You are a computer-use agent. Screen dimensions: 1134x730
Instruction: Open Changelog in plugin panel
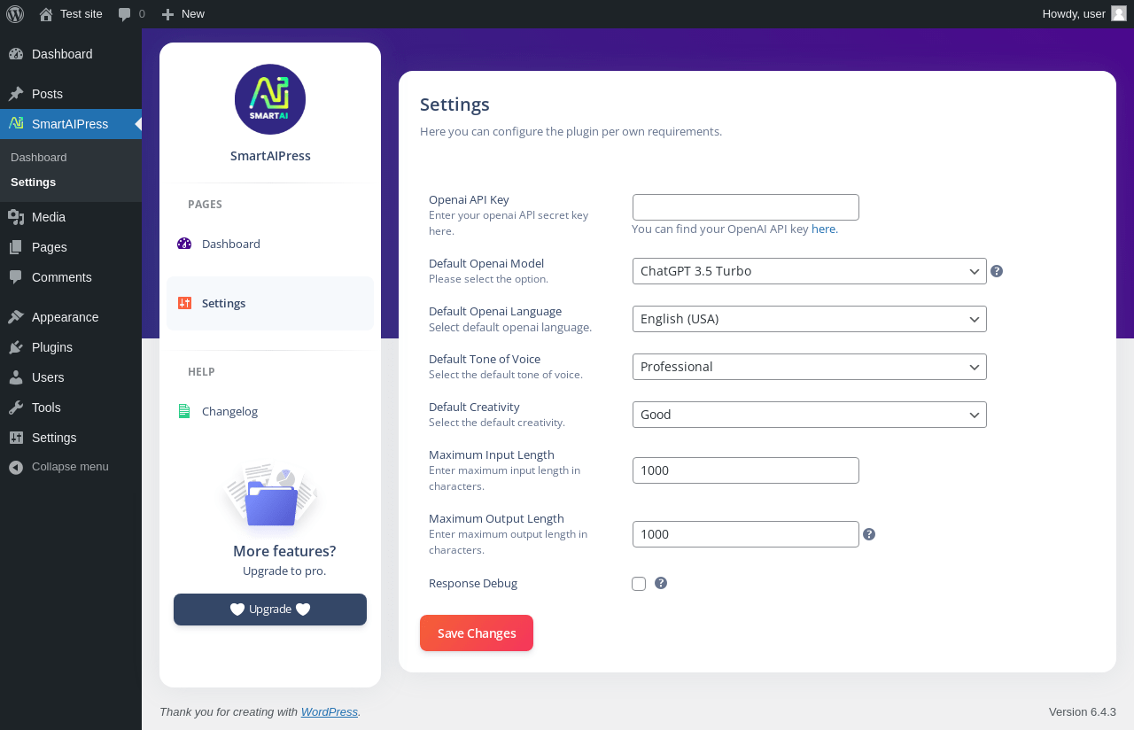point(270,411)
